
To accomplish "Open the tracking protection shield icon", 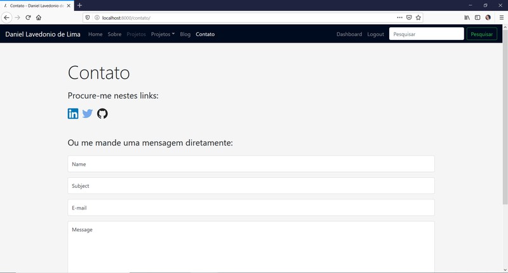I will click(88, 18).
